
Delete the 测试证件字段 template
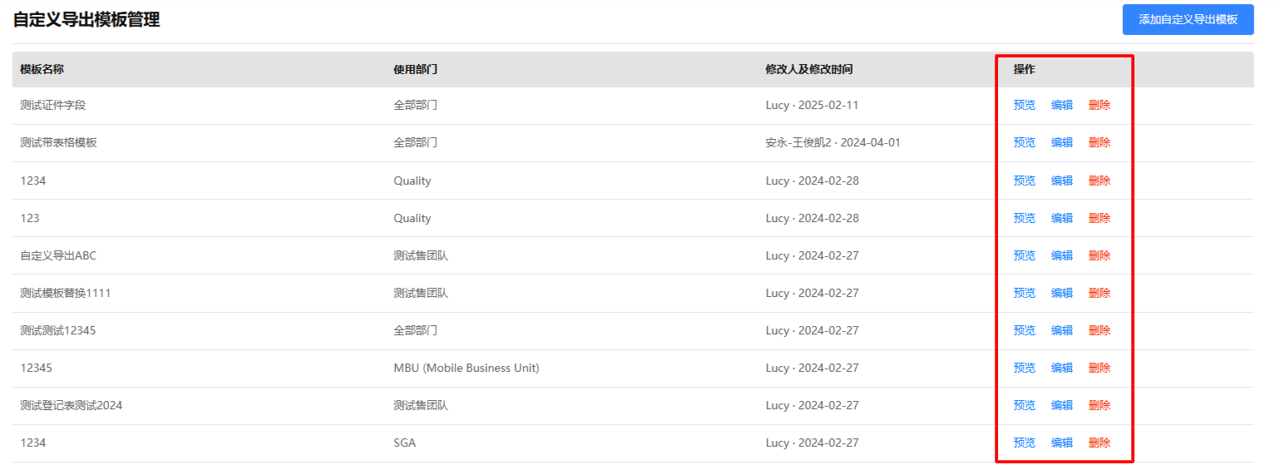[1100, 106]
